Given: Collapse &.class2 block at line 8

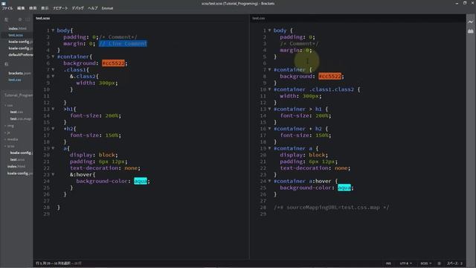Looking at the screenshot, I should click(x=53, y=76).
